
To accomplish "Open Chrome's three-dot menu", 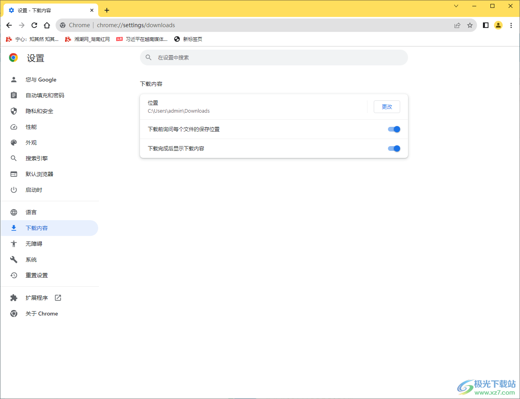I will pos(511,25).
